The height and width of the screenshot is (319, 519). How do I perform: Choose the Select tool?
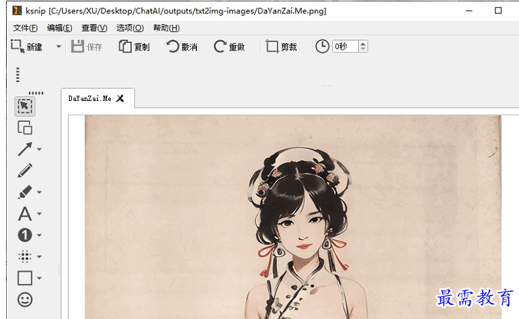[25, 106]
